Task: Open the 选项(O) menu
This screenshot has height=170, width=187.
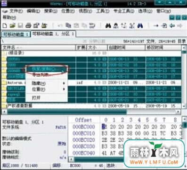Action: click(145, 11)
